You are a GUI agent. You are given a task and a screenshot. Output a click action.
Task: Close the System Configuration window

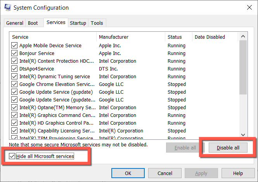[x=248, y=7]
